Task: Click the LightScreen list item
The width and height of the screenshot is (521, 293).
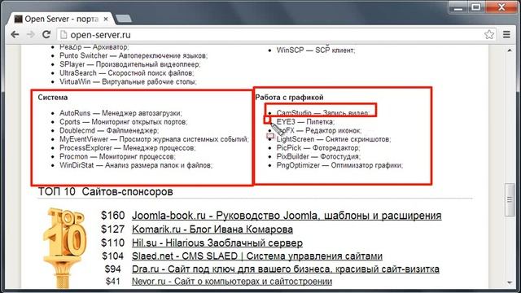Action: (334, 139)
